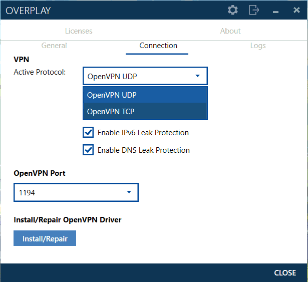Click CLOSE at the bottom bar
Viewport: 308px width, 282px height.
tap(285, 273)
